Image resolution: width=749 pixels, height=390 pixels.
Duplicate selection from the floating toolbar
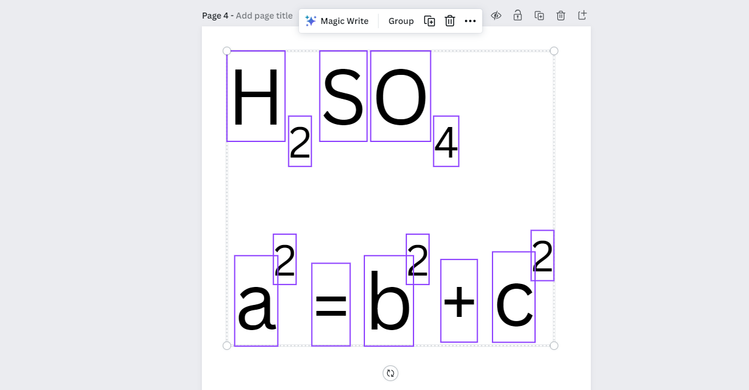[x=430, y=21]
